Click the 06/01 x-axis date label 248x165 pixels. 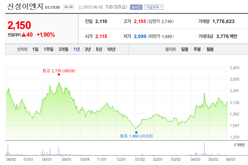[230, 159]
